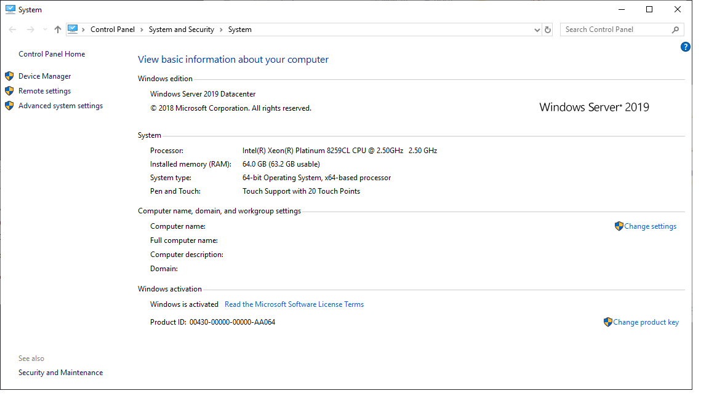This screenshot has width=701, height=396.
Task: Click into Search Control Panel field
Action: [x=615, y=30]
